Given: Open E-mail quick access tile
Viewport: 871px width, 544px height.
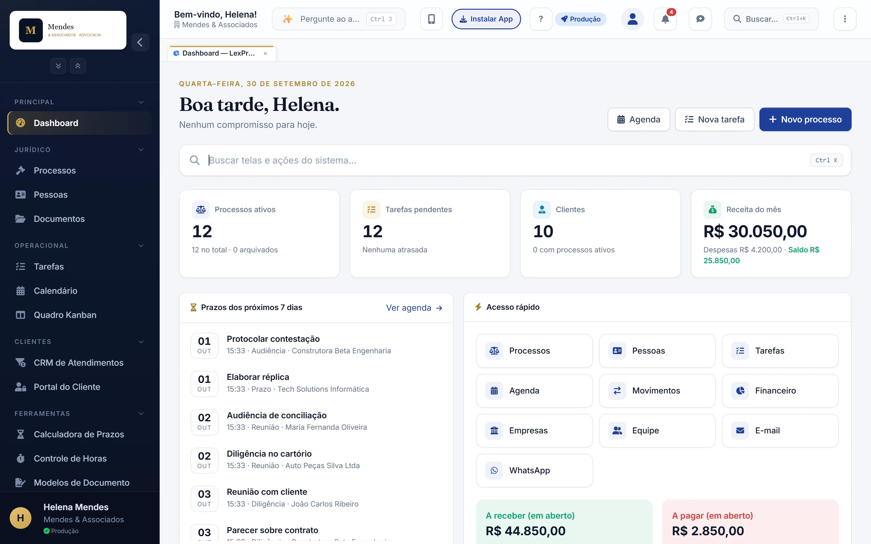Looking at the screenshot, I should pos(780,431).
